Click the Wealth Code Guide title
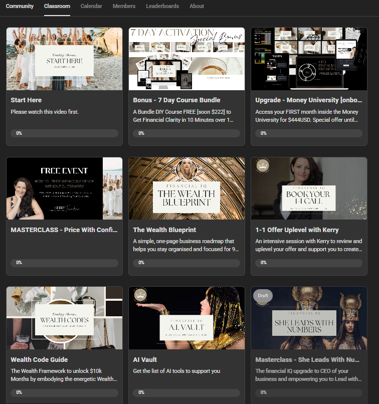Image resolution: width=379 pixels, height=404 pixels. tap(39, 360)
